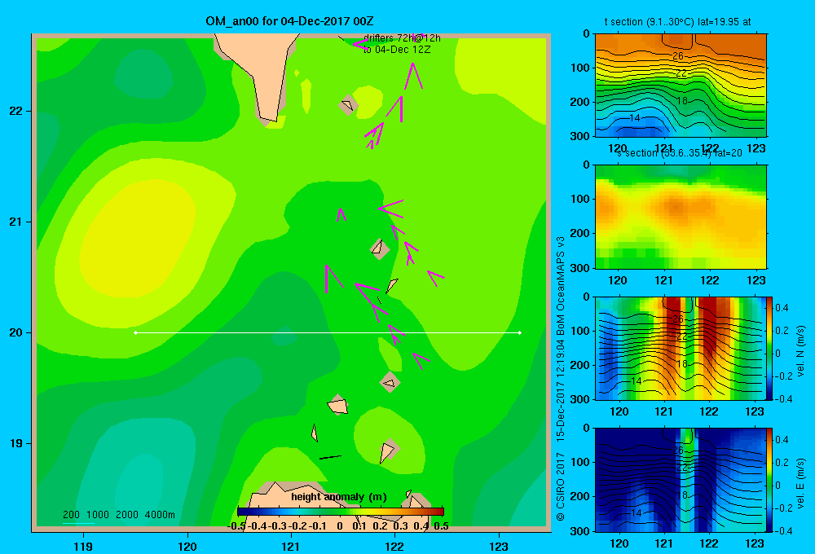This screenshot has height=554, width=815.
Task: Click the "14" isotherm label in the t section panel
Action: tap(635, 118)
